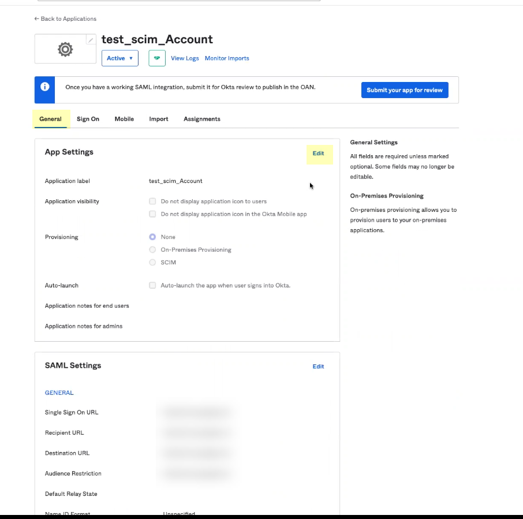Click the test_scim_Account page title
The height and width of the screenshot is (519, 523).
(x=157, y=39)
